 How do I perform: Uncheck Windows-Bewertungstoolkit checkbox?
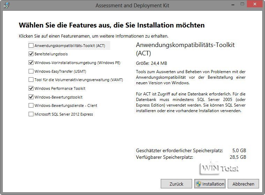[31, 97]
